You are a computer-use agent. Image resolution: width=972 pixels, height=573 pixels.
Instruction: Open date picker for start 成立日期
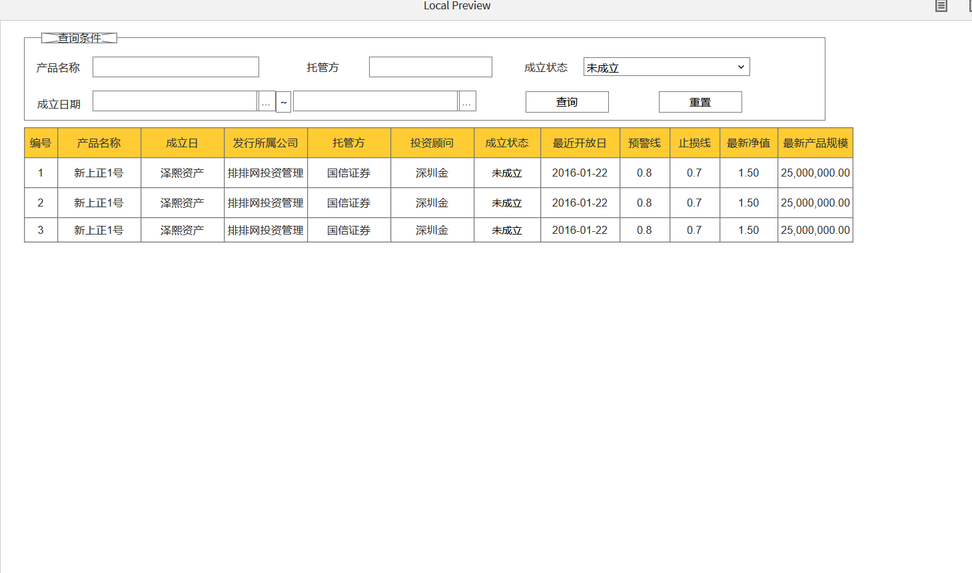266,101
